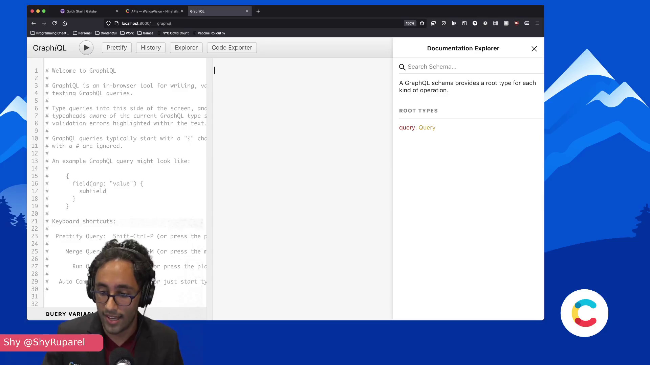
Task: Bookmark this page with the star
Action: (x=422, y=23)
